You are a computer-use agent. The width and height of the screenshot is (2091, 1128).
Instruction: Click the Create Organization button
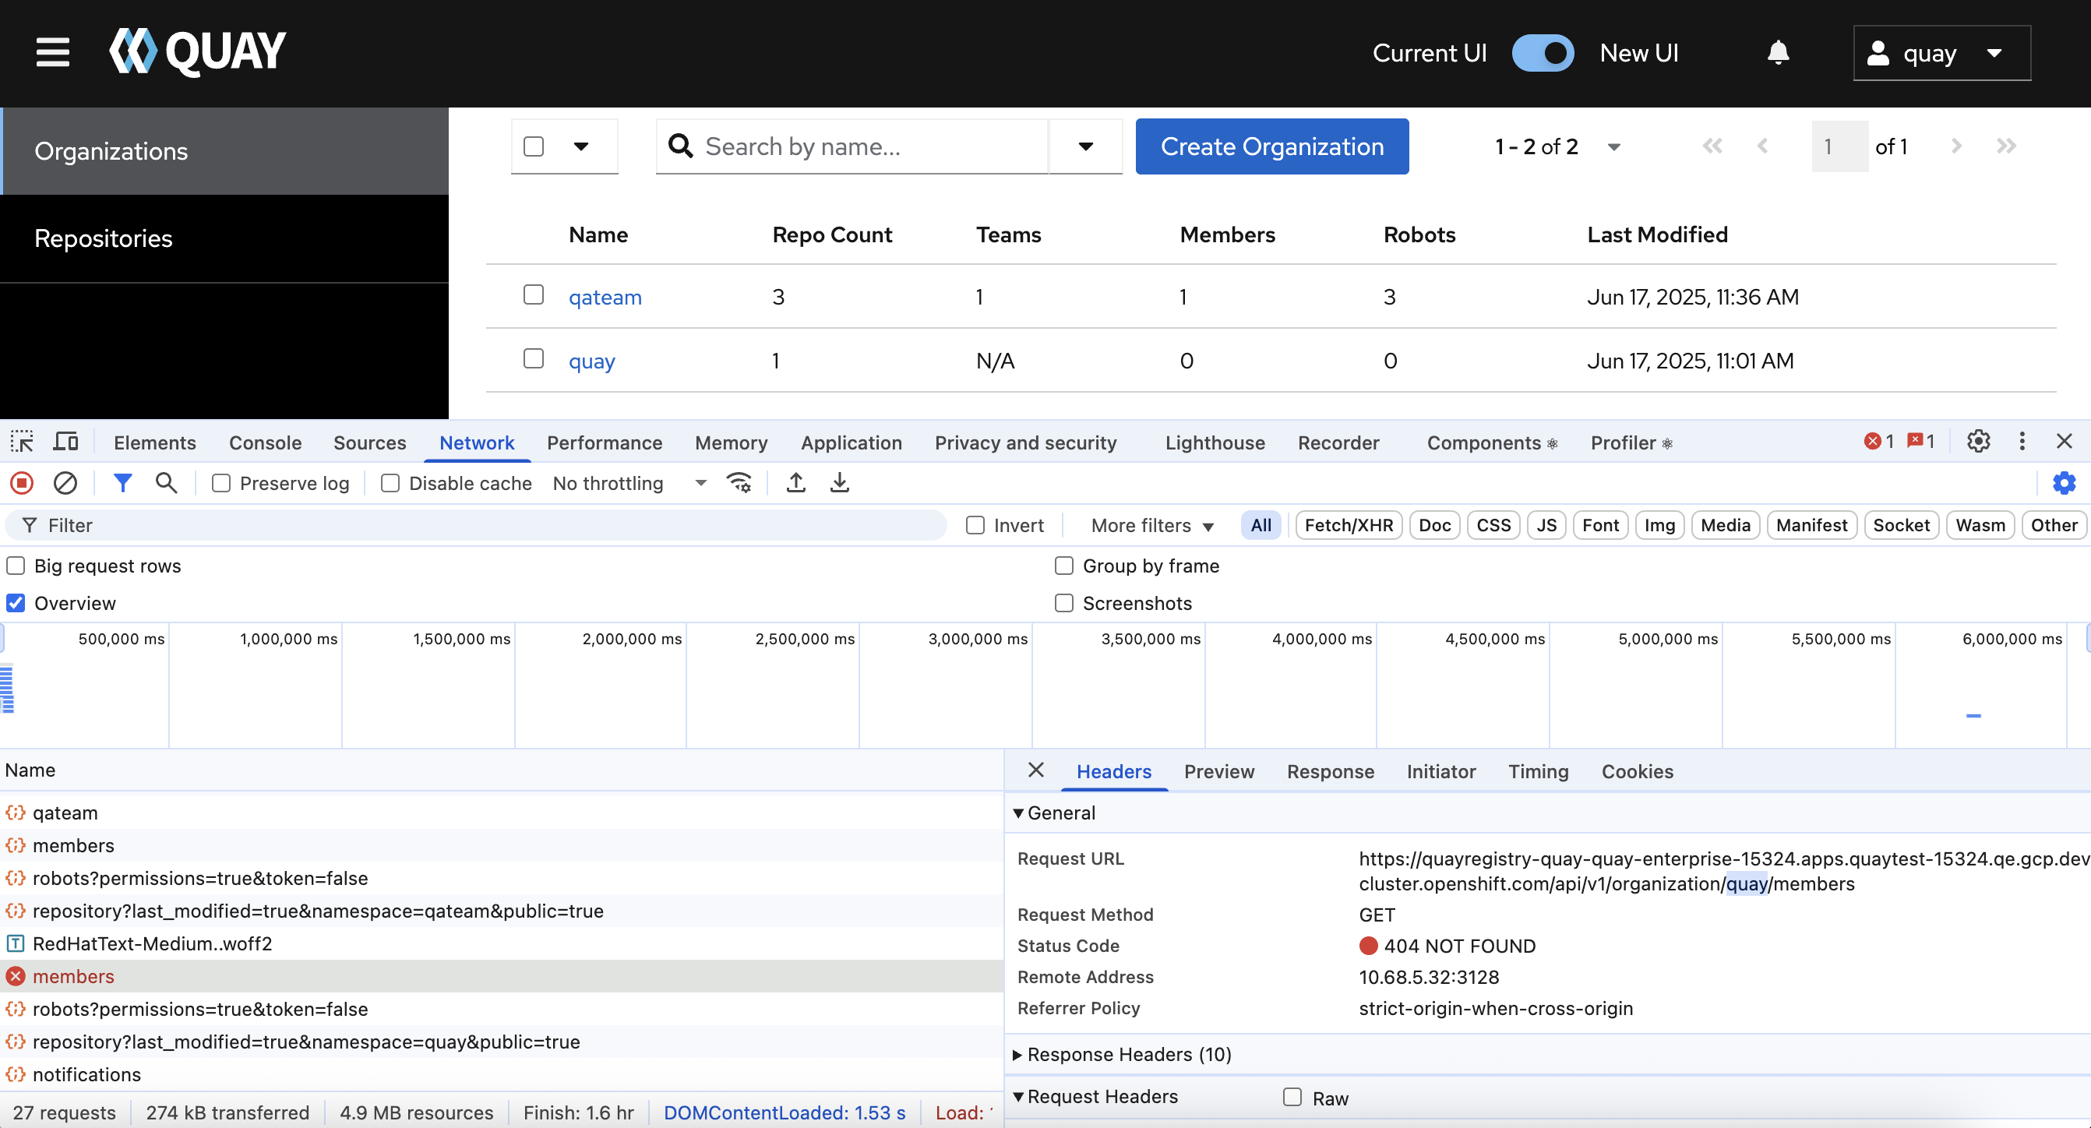click(x=1271, y=146)
